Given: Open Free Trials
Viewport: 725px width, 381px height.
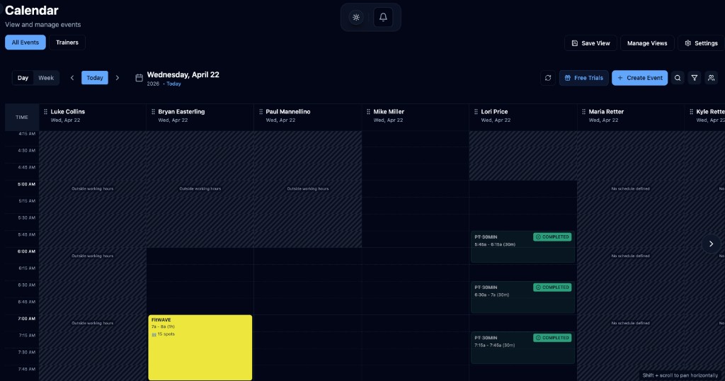Looking at the screenshot, I should pos(583,78).
